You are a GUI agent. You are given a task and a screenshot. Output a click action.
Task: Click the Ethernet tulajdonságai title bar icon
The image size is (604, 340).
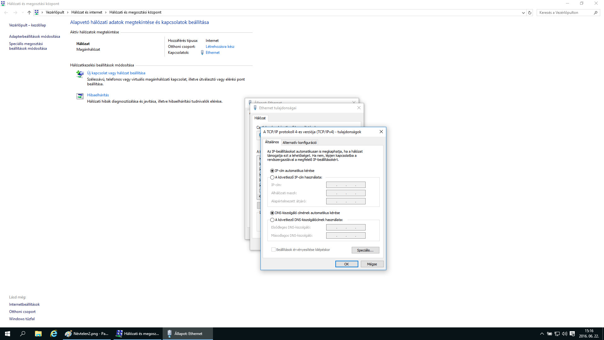255,108
